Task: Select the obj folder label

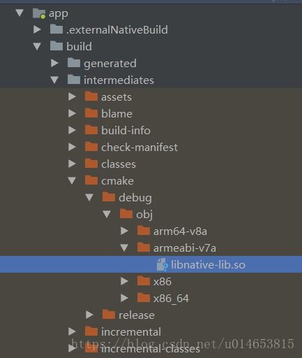Action: 144,215
